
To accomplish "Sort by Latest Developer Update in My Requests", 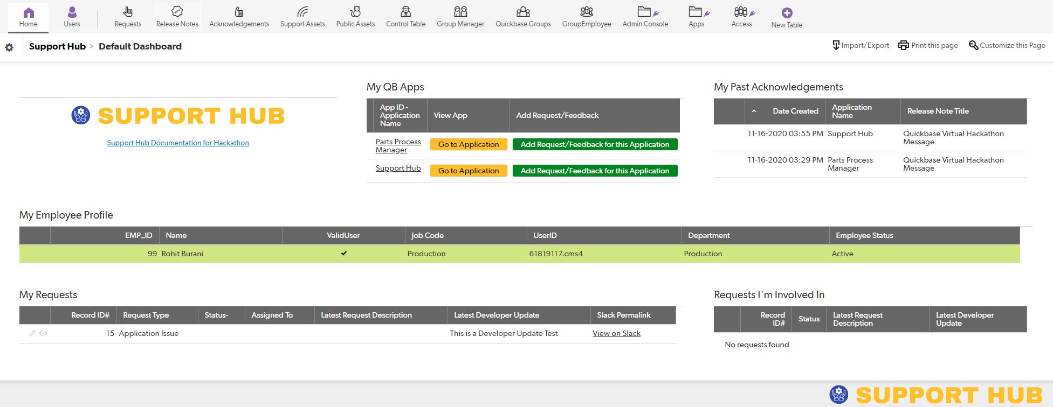I will click(x=497, y=315).
